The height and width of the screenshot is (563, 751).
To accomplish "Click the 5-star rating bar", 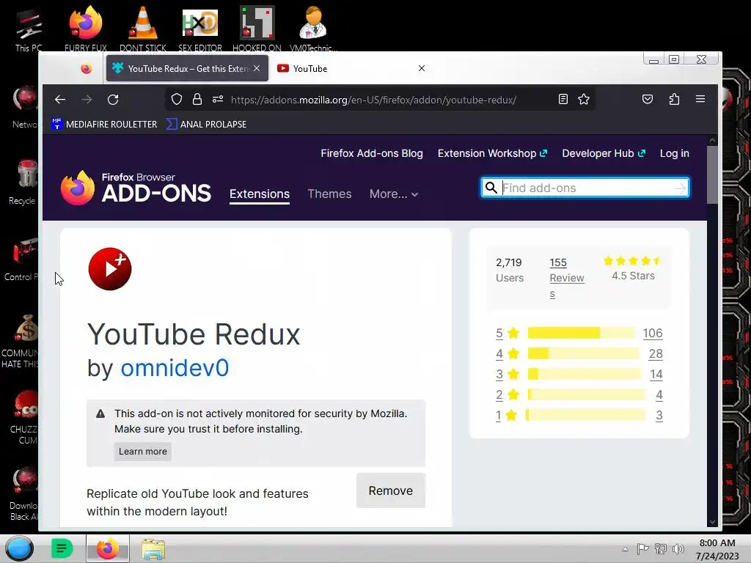I will click(x=582, y=333).
